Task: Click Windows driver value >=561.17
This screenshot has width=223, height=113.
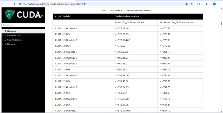Action: (x=165, y=52)
